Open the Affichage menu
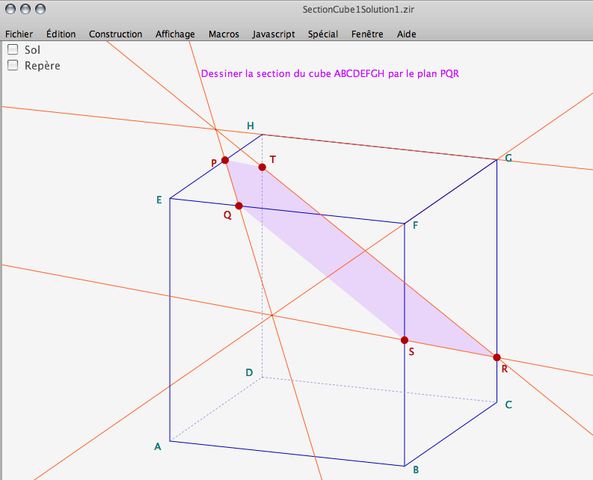The width and height of the screenshot is (593, 480). point(175,34)
